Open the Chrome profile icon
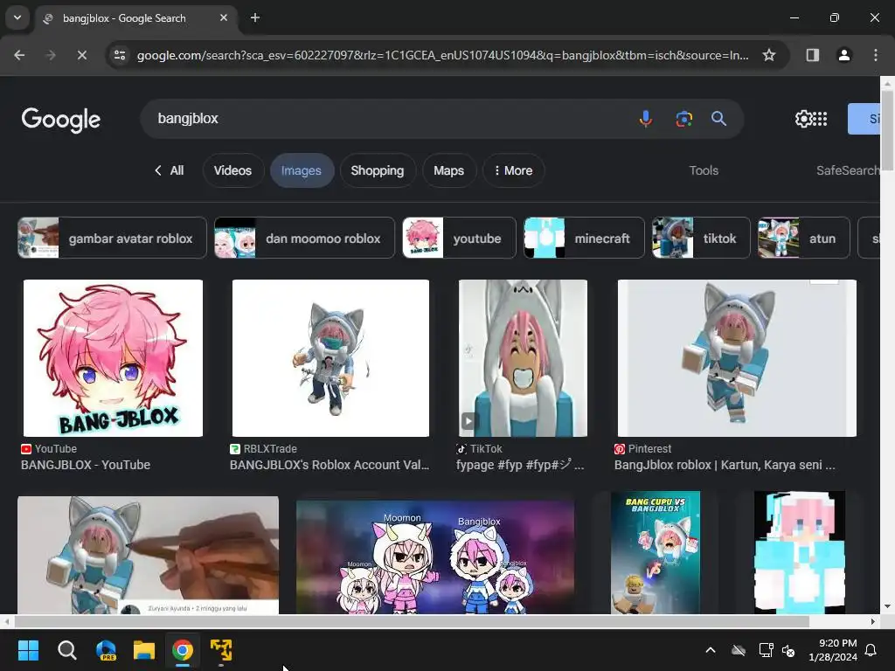Screen dimensions: 895x671 pyautogui.click(x=843, y=55)
